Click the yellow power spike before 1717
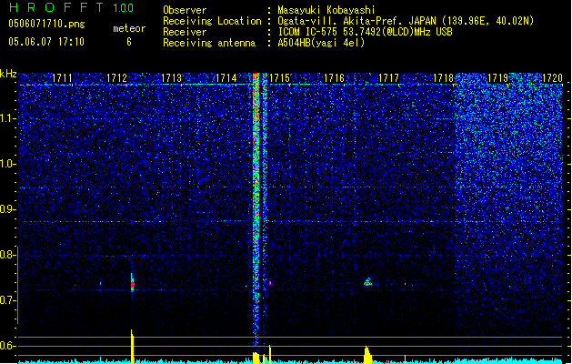This screenshot has height=364, width=572. tap(367, 355)
